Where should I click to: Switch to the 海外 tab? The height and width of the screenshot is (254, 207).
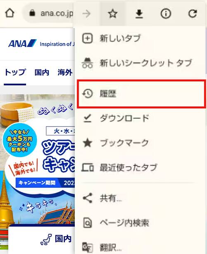(x=65, y=72)
